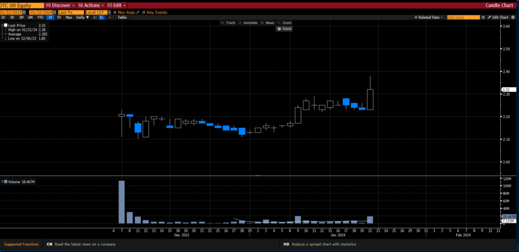Enable the Key Events checkbox
The width and height of the screenshot is (519, 252).
(x=144, y=12)
